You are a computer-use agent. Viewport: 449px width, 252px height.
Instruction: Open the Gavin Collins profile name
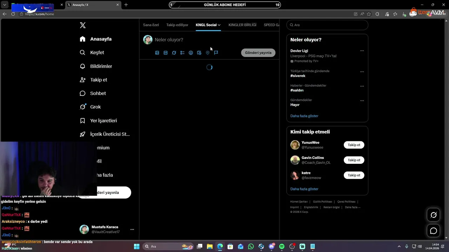click(313, 158)
